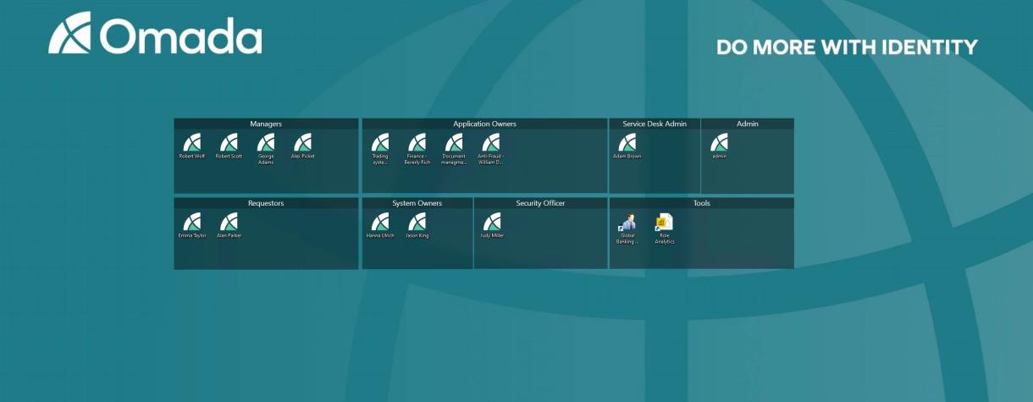This screenshot has width=1033, height=402.
Task: Launch the Trading system application owner shortcut
Action: point(380,149)
